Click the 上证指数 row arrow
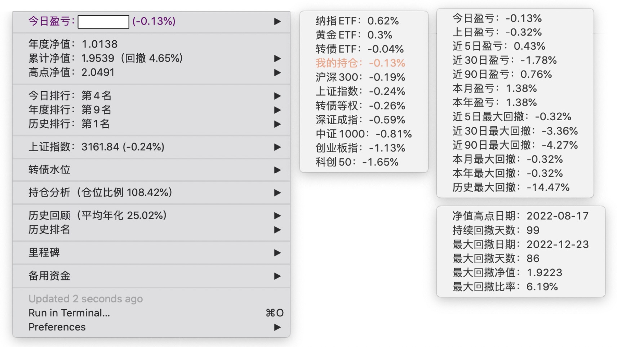 (x=277, y=147)
